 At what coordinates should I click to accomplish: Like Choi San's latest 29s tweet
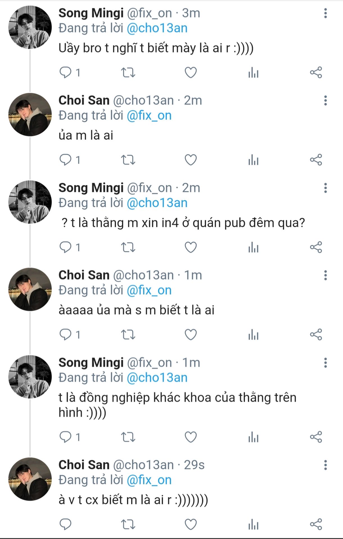(190, 524)
